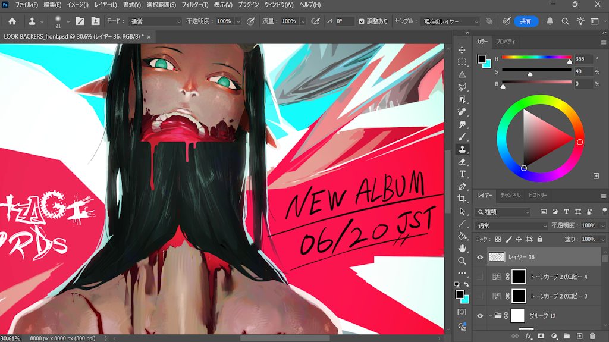The height and width of the screenshot is (342, 609).
Task: Toggle lock all padlock icon
Action: click(540, 239)
